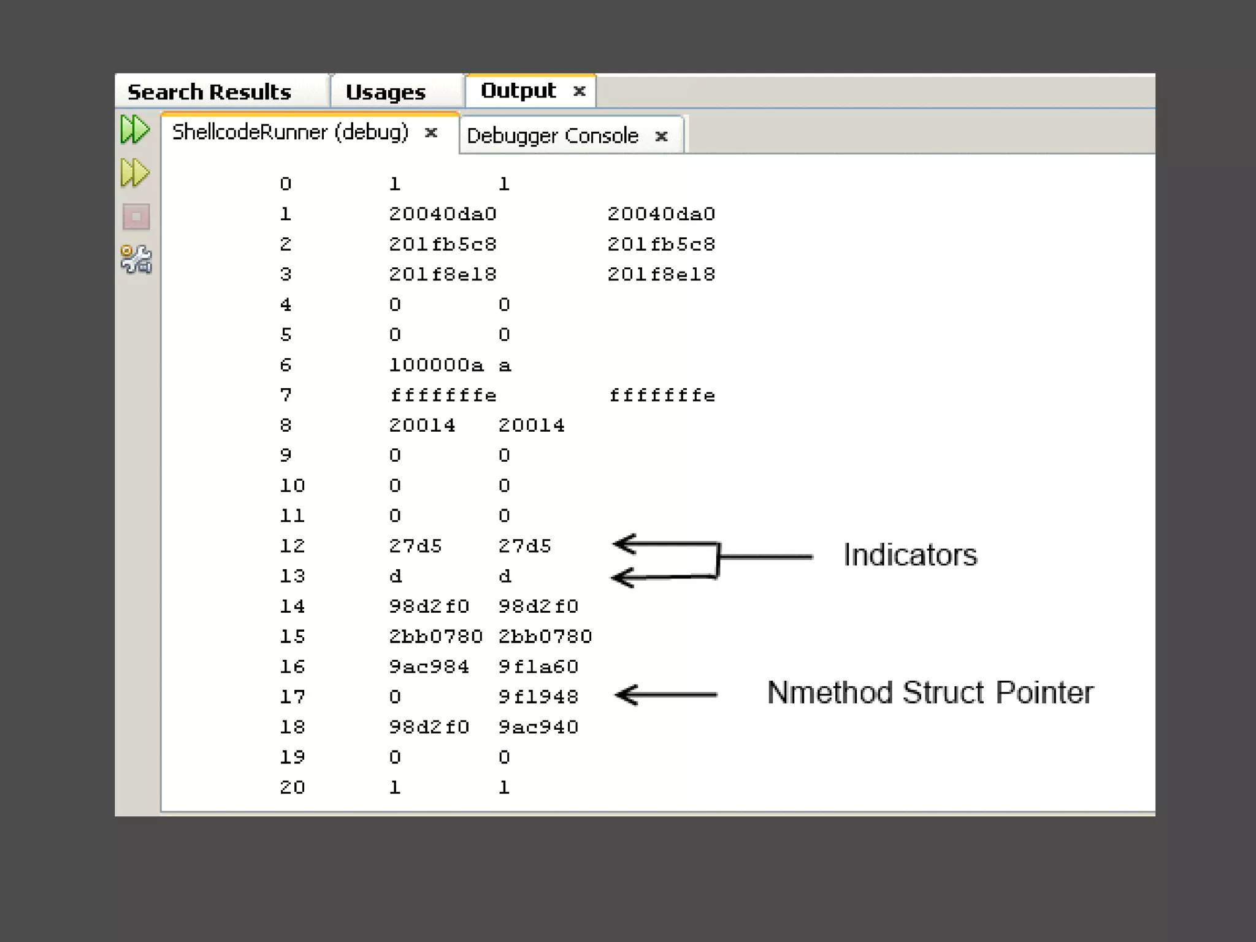Click the 9f1a60 value in row 16
The height and width of the screenshot is (942, 1256).
pyautogui.click(x=538, y=666)
